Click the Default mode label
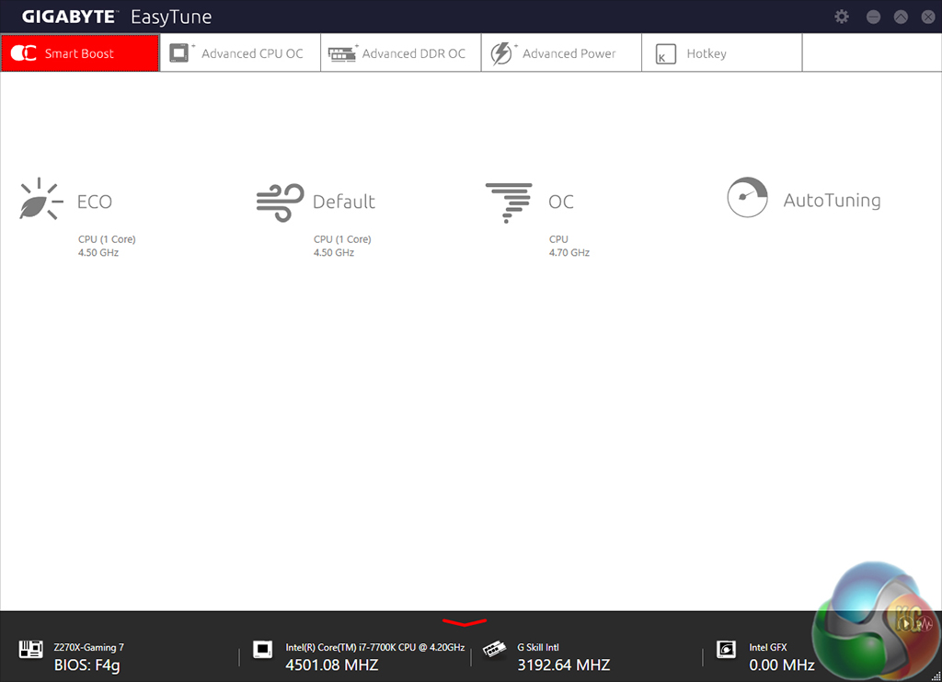This screenshot has height=682, width=942. click(344, 202)
